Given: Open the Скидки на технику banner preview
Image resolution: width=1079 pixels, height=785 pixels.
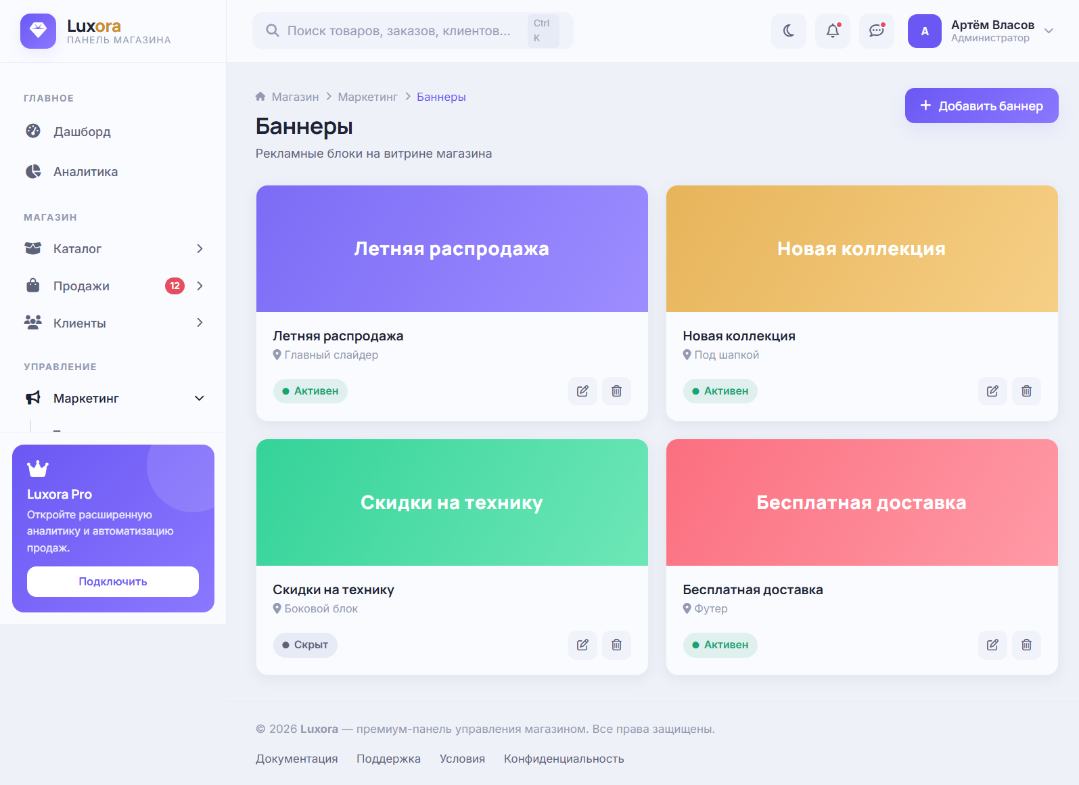Looking at the screenshot, I should click(x=452, y=502).
